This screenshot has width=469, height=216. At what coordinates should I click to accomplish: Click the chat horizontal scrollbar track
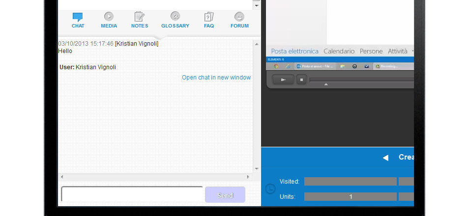click(155, 177)
